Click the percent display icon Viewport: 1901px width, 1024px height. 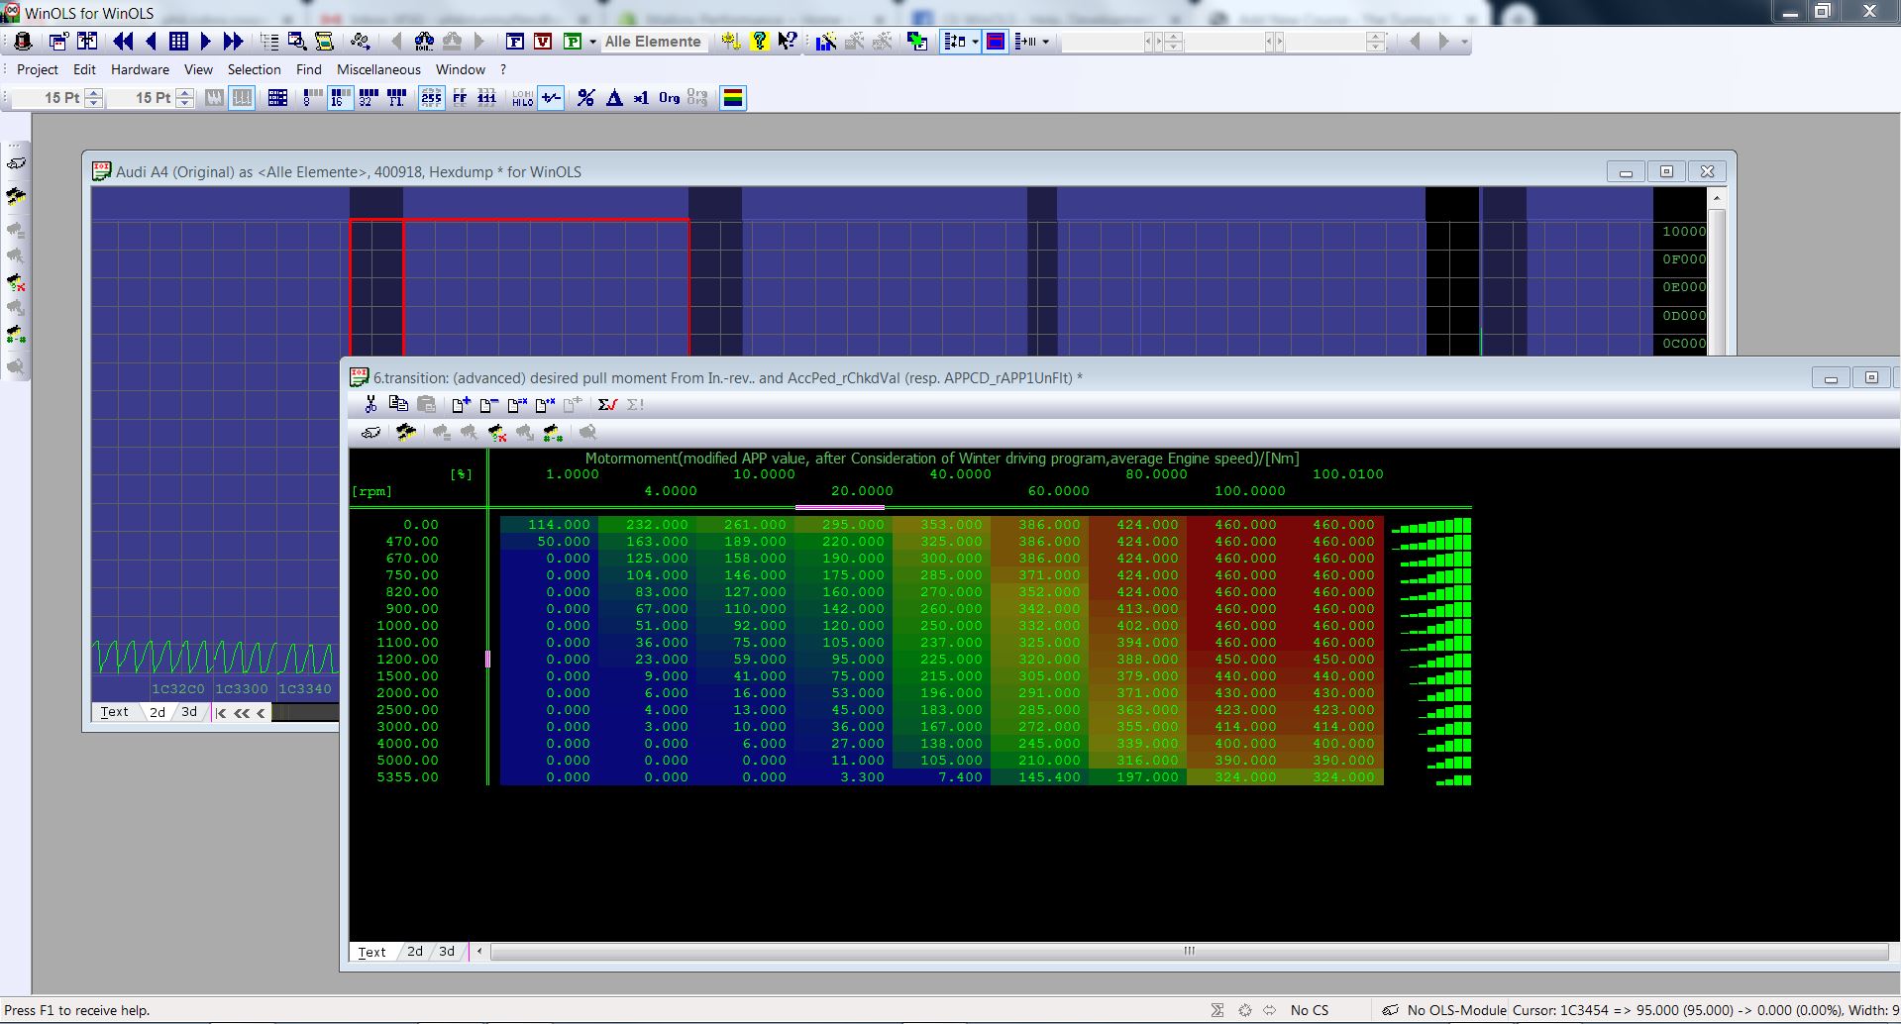tap(586, 98)
